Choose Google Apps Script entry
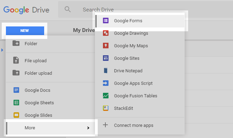This screenshot has width=233, height=138. tap(140, 83)
